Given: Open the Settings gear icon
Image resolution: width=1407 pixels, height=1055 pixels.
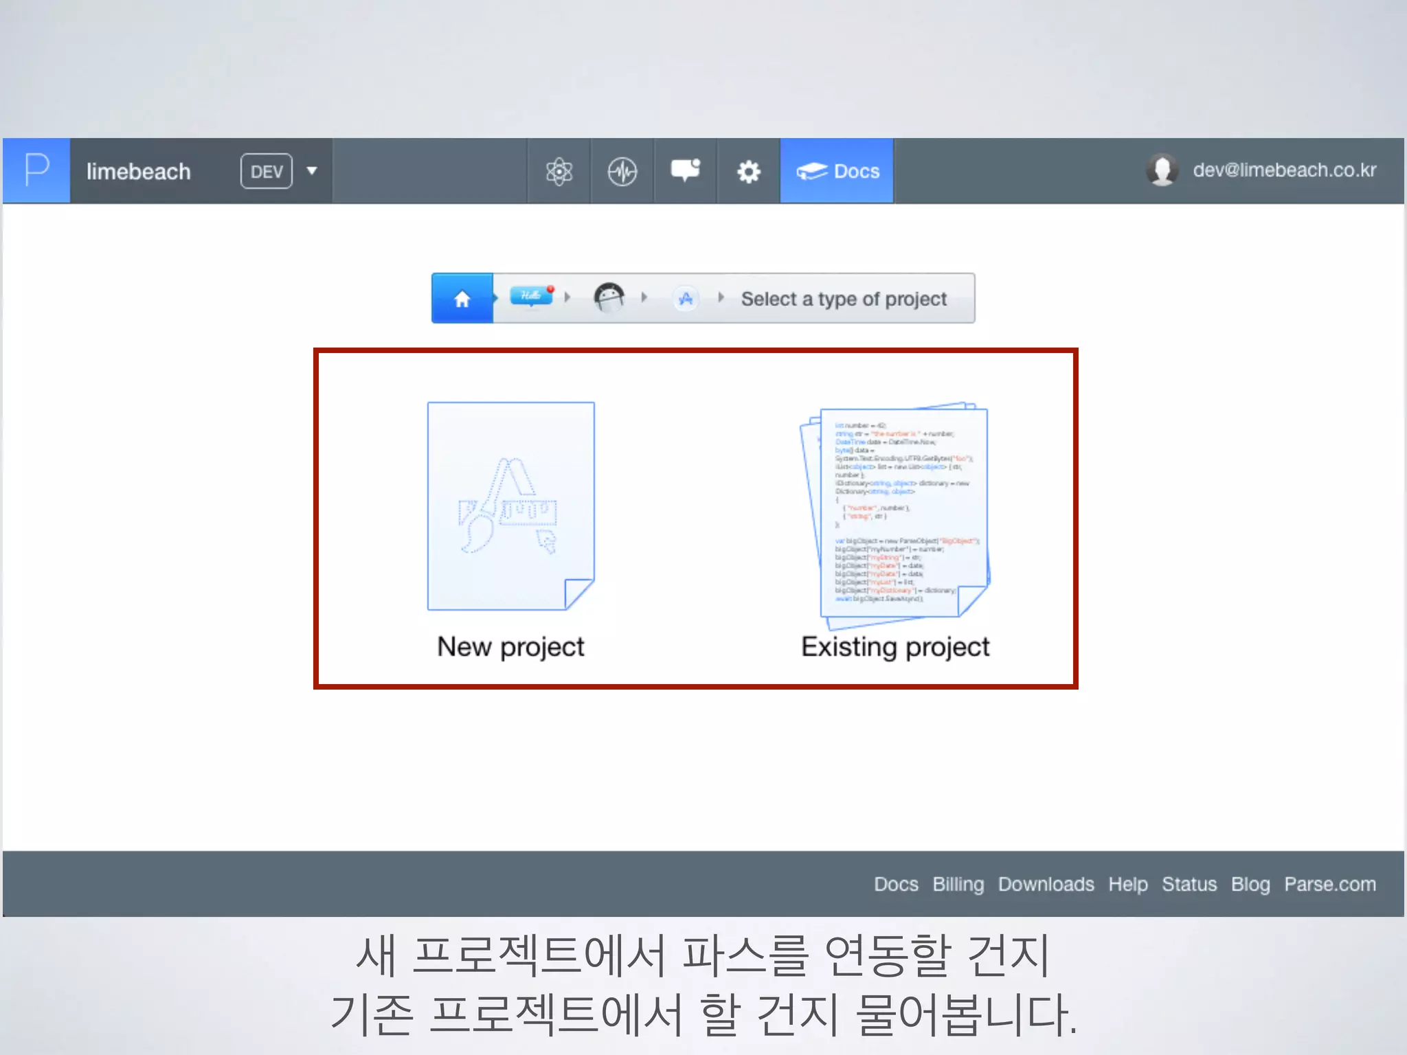Looking at the screenshot, I should [x=749, y=171].
